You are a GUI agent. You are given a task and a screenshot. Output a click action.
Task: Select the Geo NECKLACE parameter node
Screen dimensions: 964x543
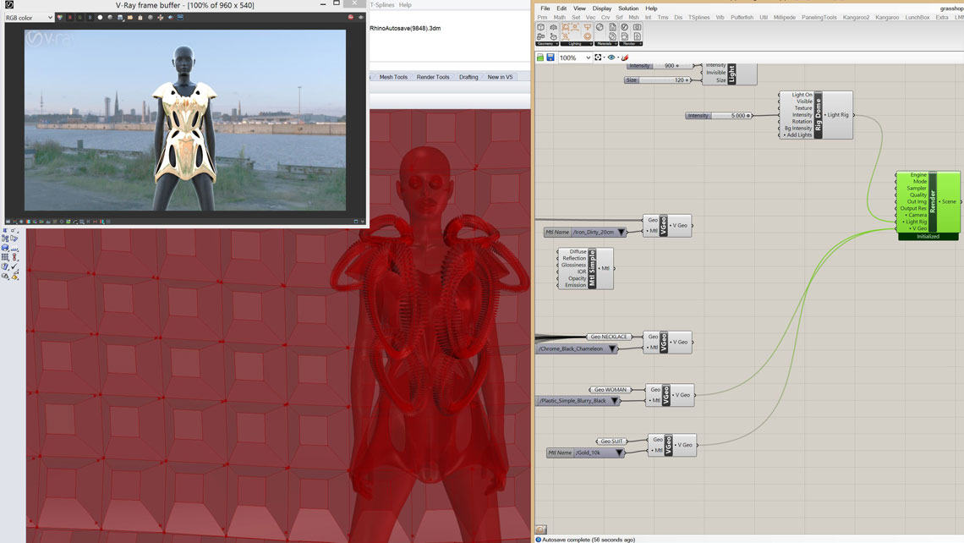[x=609, y=337]
